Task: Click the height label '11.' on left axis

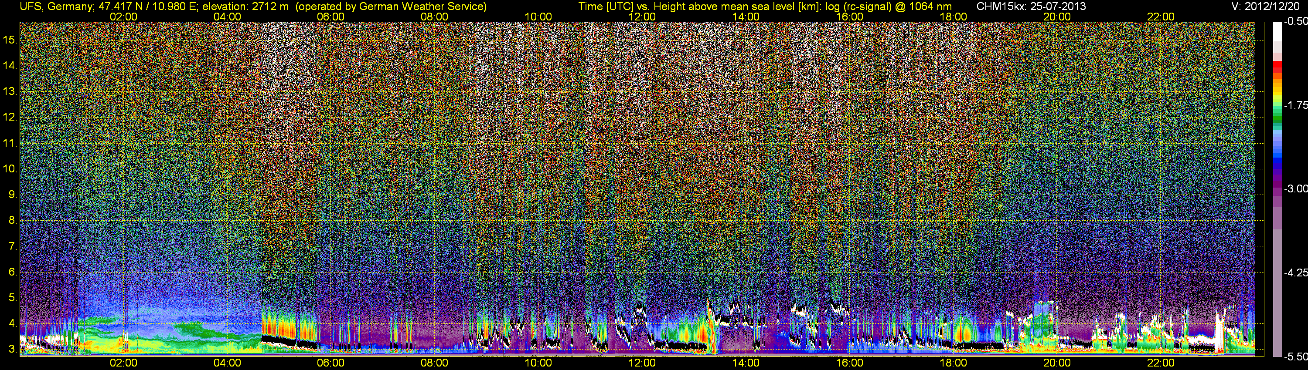Action: pos(10,143)
